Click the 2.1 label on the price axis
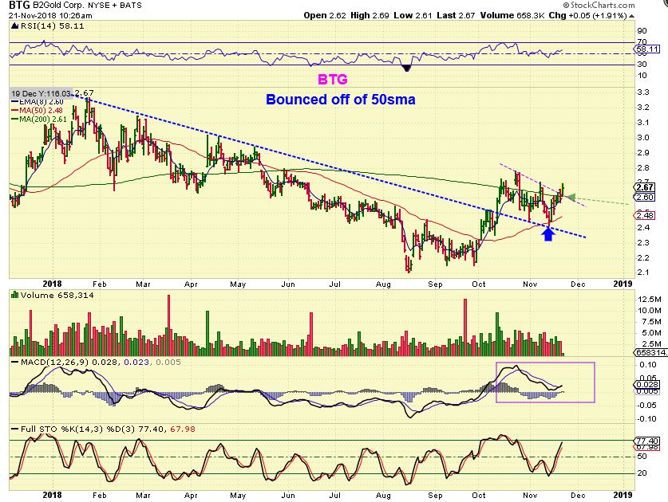 pos(643,273)
